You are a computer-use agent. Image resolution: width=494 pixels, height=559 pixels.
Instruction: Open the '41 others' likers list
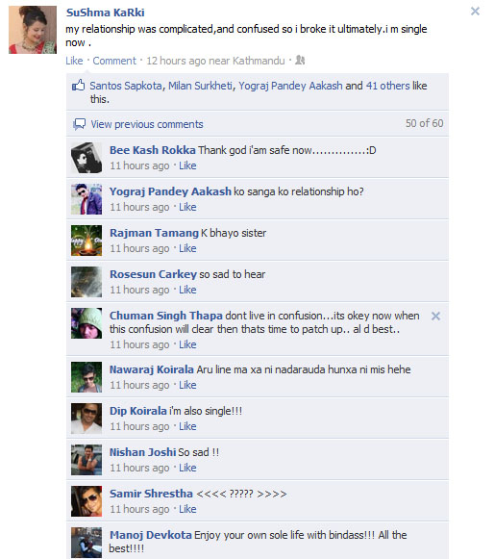[388, 86]
